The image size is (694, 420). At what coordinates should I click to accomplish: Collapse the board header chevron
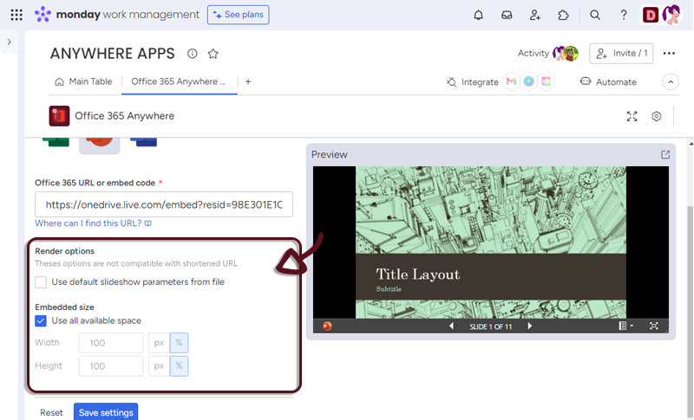670,82
